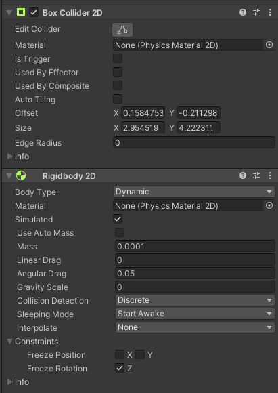
Task: Toggle the Auto Tiling checkbox
Action: click(x=118, y=99)
